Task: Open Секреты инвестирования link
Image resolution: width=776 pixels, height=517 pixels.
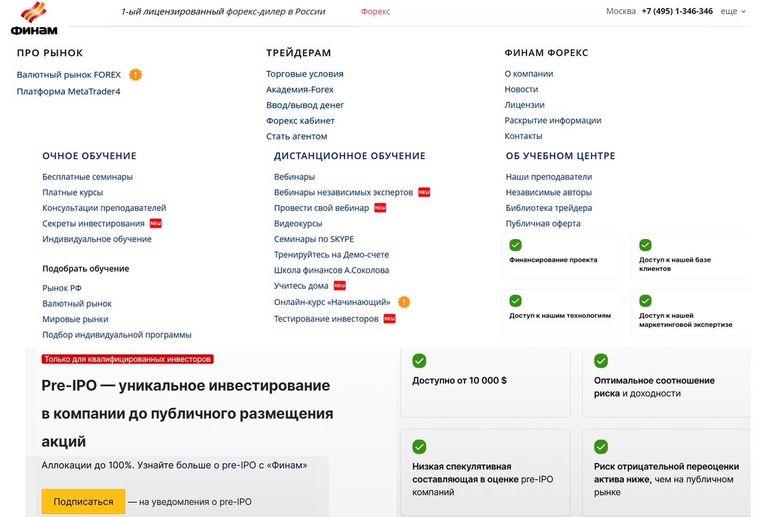Action: (93, 223)
